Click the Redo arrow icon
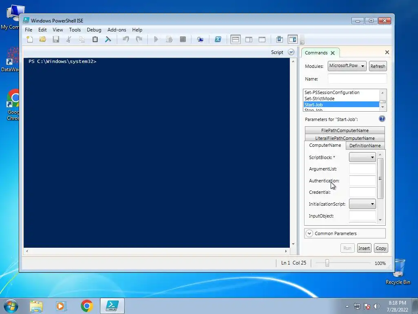418x314 pixels. [x=139, y=40]
